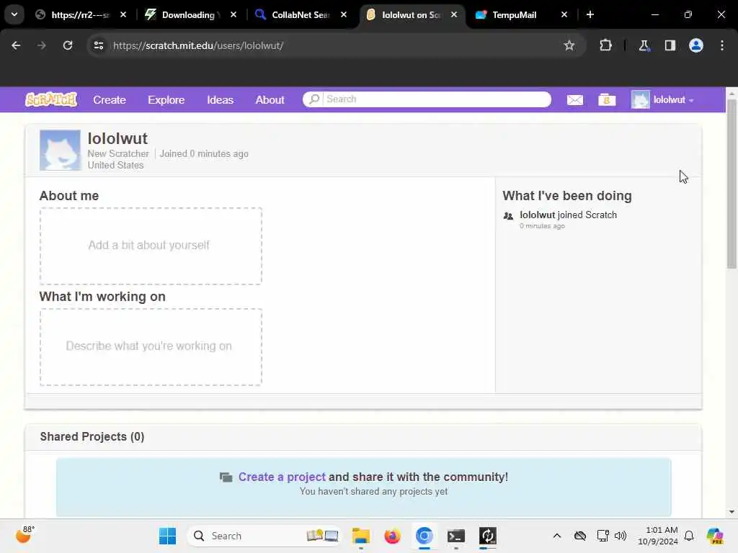The width and height of the screenshot is (738, 553).
Task: Open a new browser tab
Action: 590,14
